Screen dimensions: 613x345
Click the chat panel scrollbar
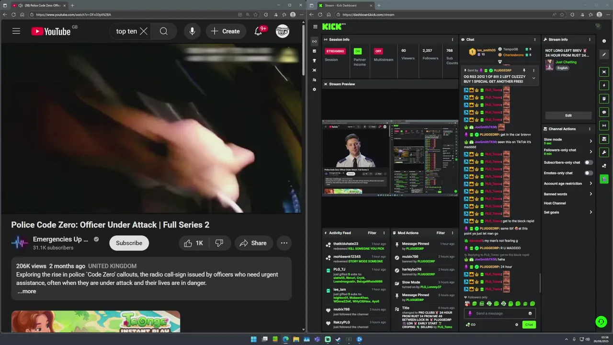pos(540,283)
